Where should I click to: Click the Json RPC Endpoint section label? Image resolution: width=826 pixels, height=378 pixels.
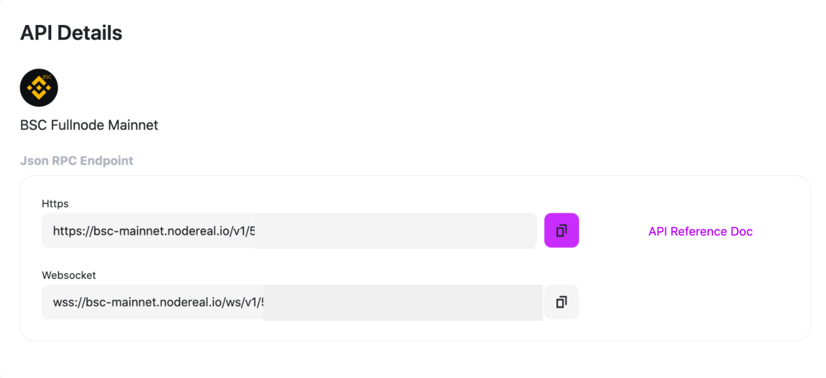[77, 161]
